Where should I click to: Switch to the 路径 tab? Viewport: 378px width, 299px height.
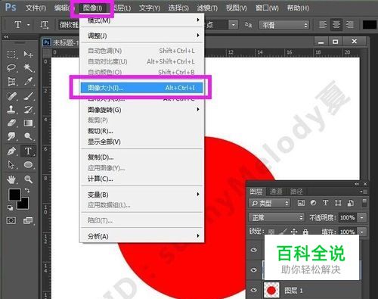[296, 192]
